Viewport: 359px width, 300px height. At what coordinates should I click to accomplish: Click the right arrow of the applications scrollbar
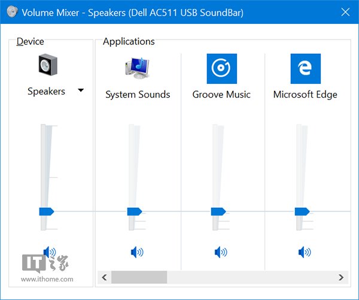341,277
